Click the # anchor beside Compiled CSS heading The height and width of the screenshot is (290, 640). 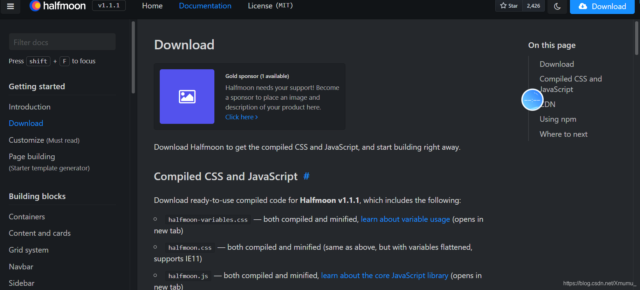(x=306, y=176)
